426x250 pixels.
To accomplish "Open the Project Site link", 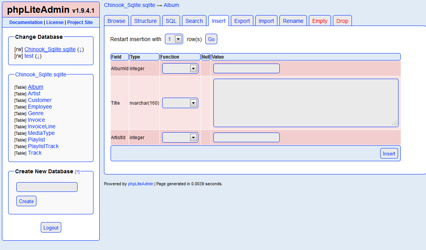I will (x=80, y=22).
